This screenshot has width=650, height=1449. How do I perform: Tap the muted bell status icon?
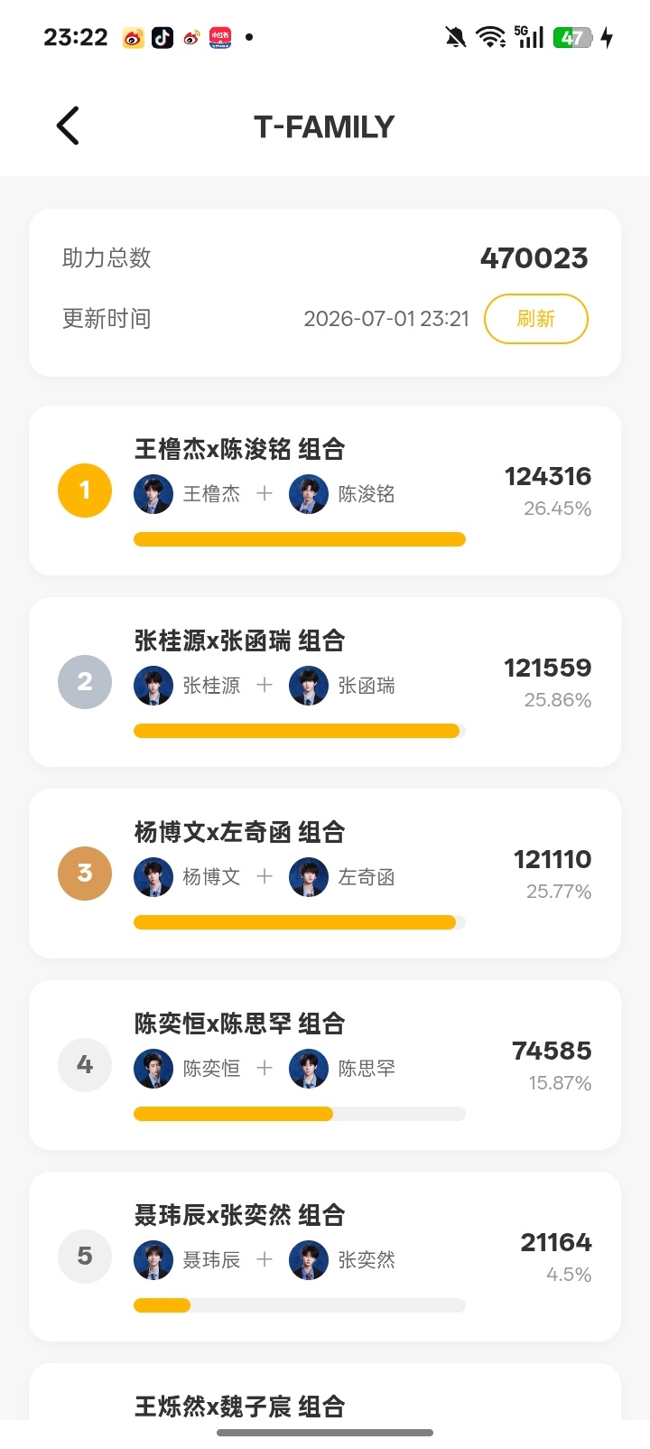pos(456,37)
